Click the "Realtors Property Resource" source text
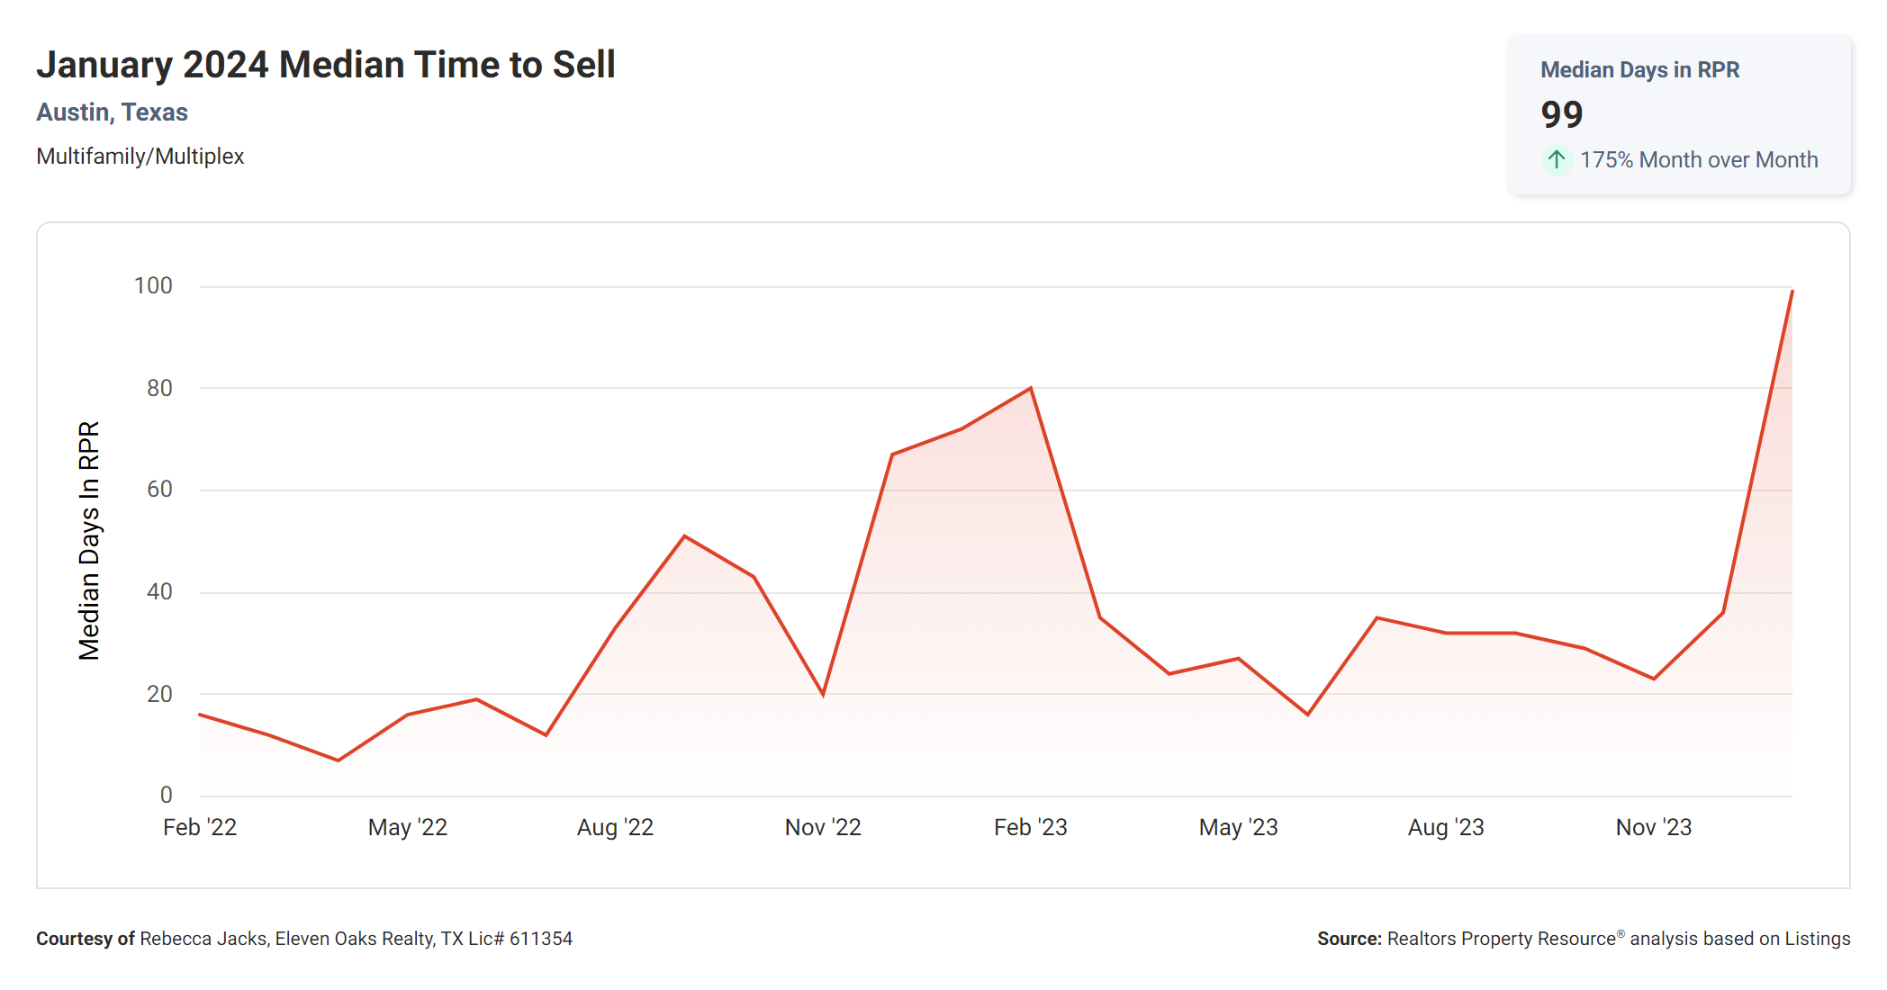This screenshot has height=990, width=1887. click(x=1501, y=939)
